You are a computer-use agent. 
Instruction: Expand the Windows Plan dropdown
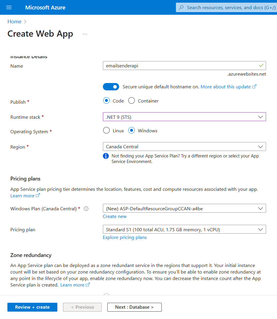click(x=184, y=208)
